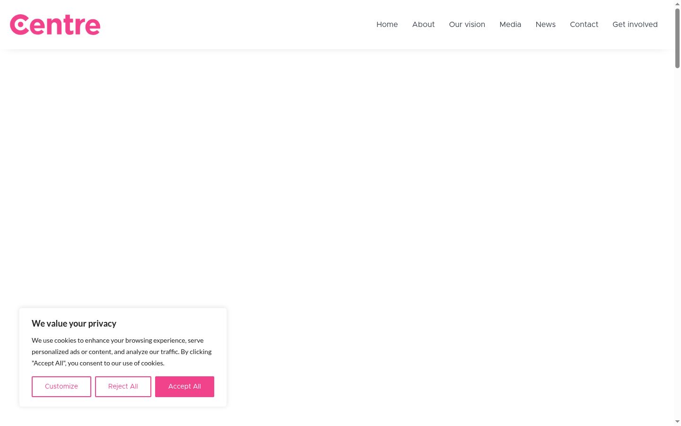Reject all cookies
The height and width of the screenshot is (426, 681).
123,387
